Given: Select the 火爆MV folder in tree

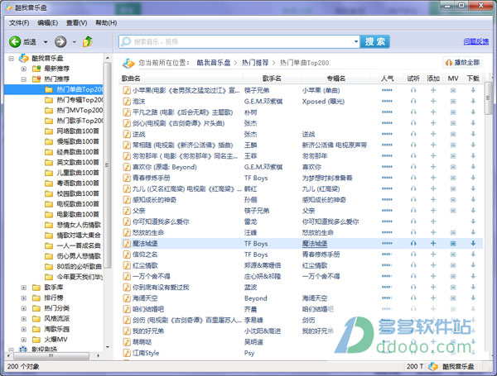Looking at the screenshot, I should [x=50, y=340].
